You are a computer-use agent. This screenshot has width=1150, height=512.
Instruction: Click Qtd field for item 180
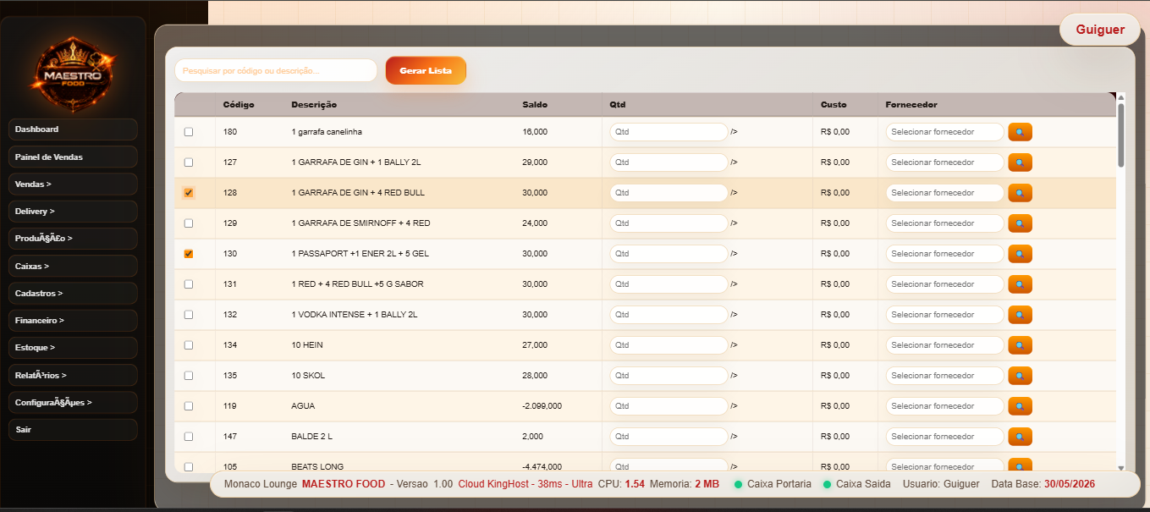pyautogui.click(x=669, y=132)
